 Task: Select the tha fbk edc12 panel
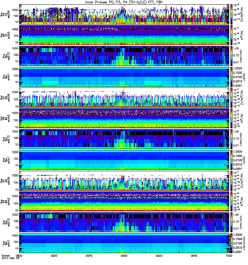click(124, 56)
